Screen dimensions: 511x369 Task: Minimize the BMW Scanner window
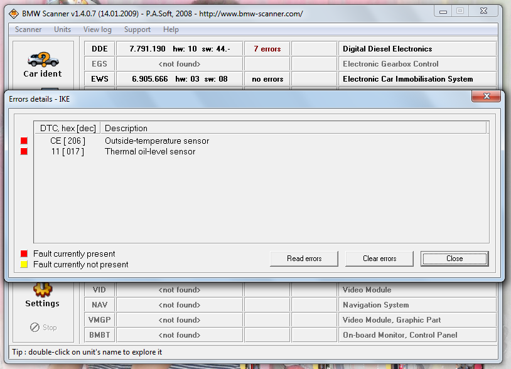coord(443,11)
